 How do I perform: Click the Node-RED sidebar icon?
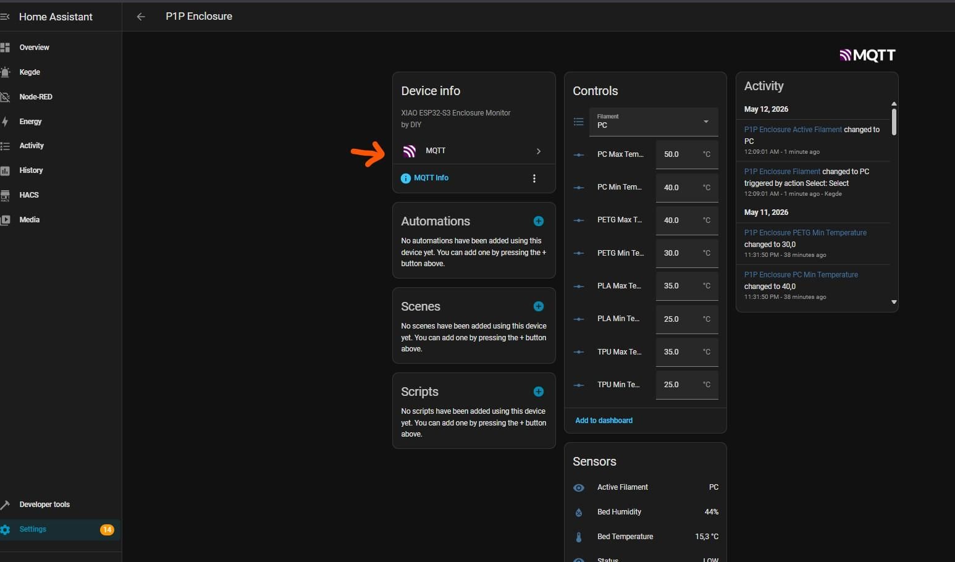[5, 97]
